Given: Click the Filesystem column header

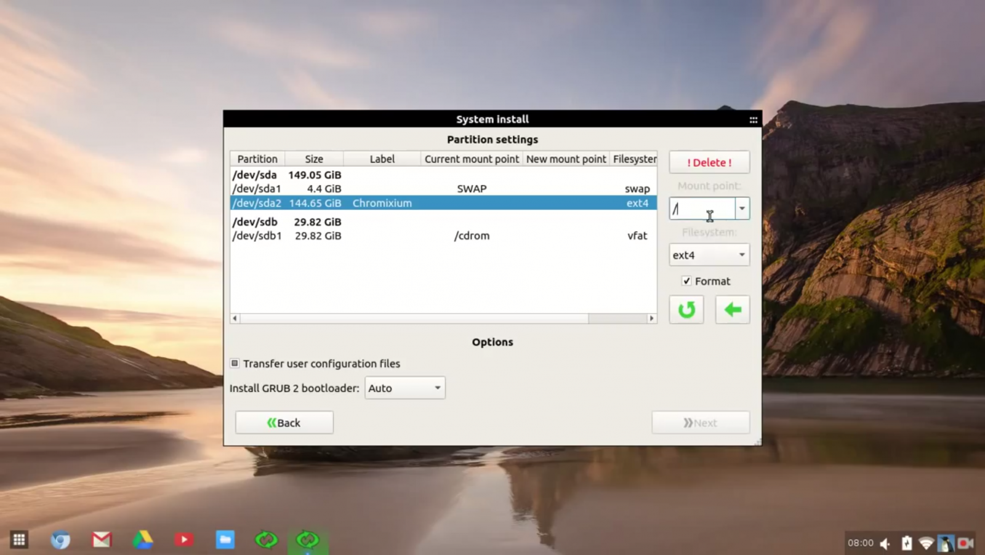Looking at the screenshot, I should pos(633,159).
